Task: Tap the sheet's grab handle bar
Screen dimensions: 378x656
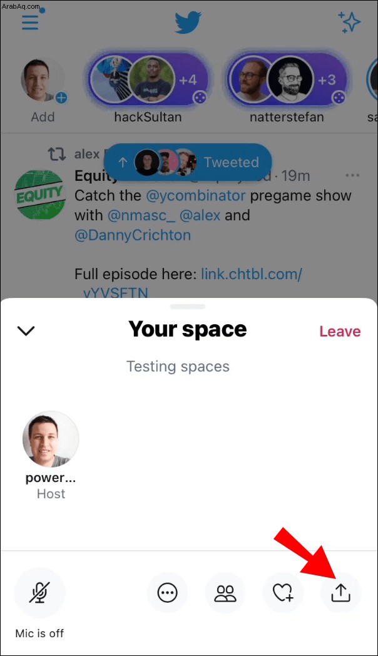Action: 188,306
